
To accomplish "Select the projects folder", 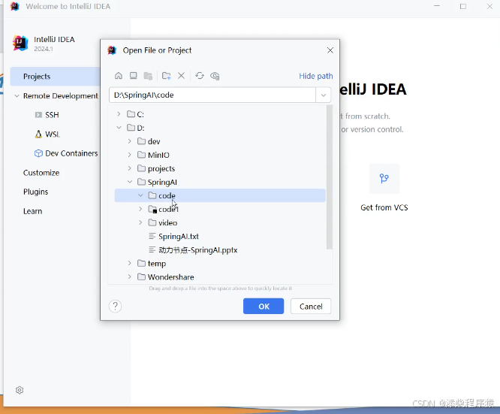I will (161, 168).
